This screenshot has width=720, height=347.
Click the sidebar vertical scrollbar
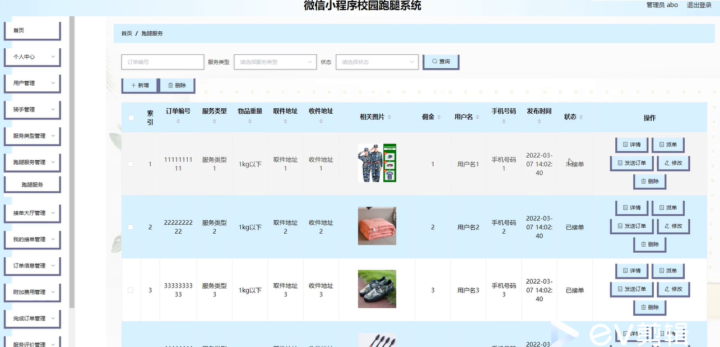[72, 163]
